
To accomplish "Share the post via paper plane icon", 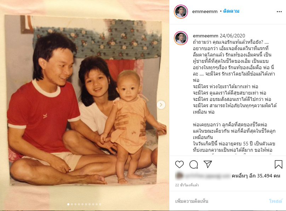I will (207, 164).
